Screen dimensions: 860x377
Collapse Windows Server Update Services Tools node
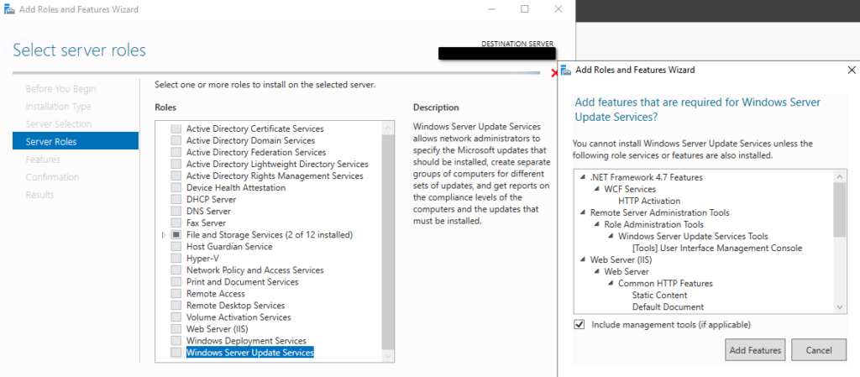click(610, 237)
